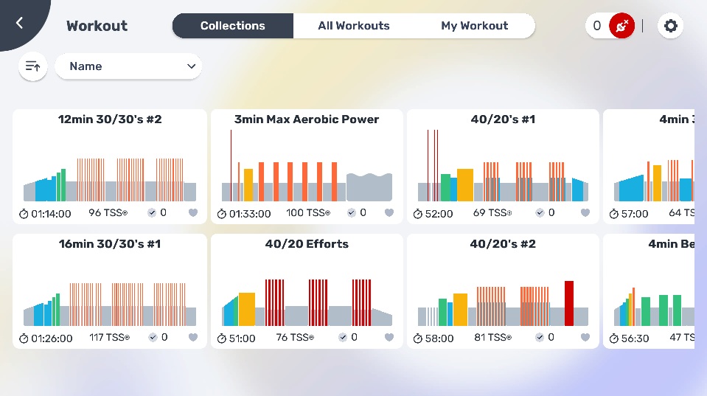Click the Workout page heading

click(97, 26)
